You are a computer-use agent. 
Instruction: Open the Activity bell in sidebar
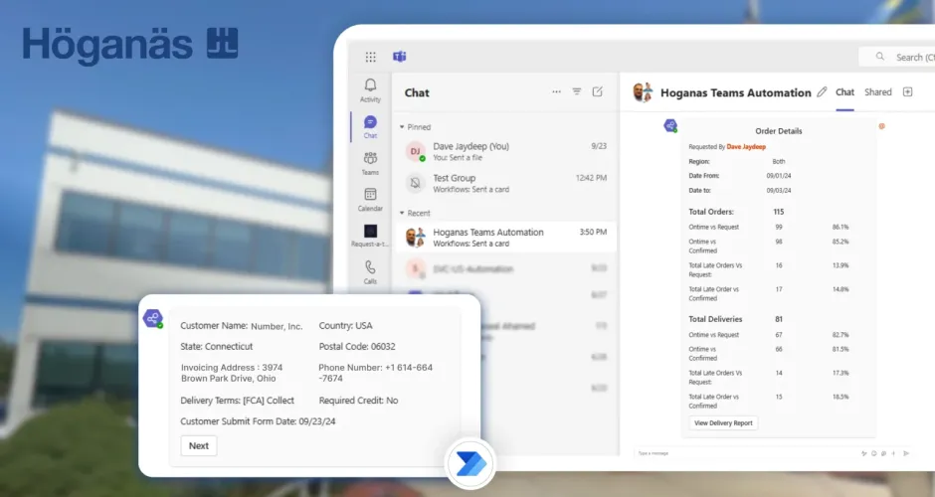(x=370, y=89)
